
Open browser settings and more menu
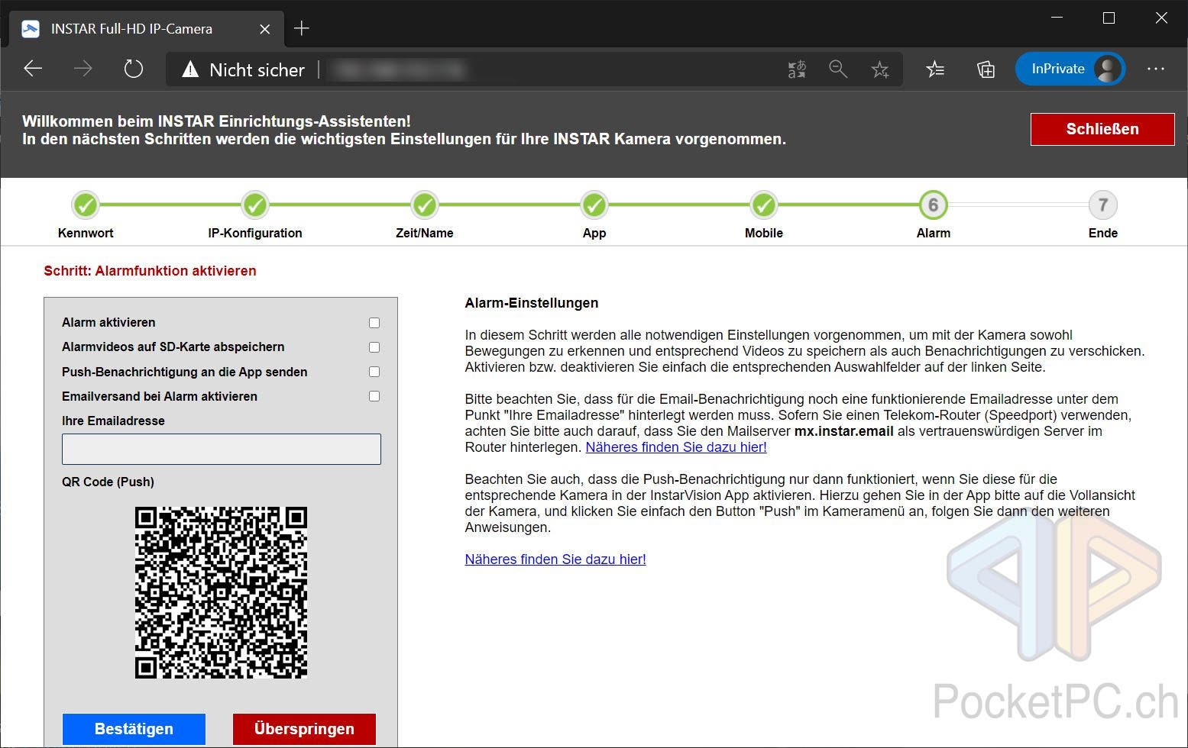point(1156,69)
